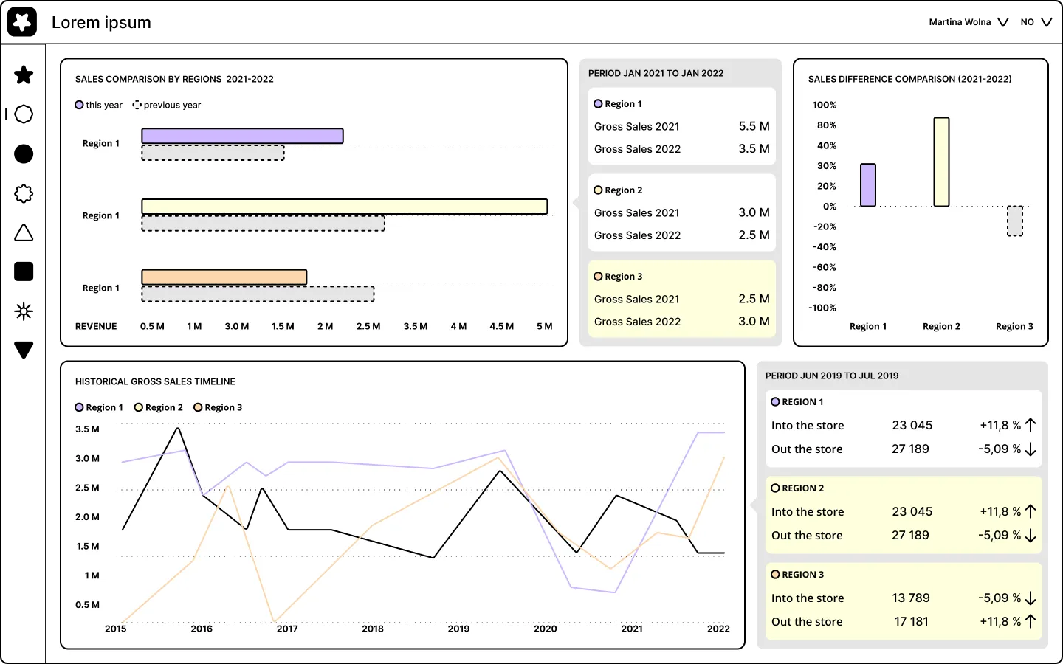The width and height of the screenshot is (1063, 664).
Task: Toggle 'this year' legend in sales comparison
Action: 99,105
